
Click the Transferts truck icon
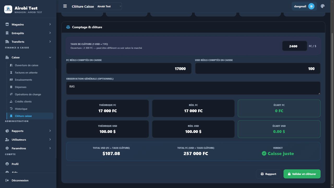tap(7, 42)
